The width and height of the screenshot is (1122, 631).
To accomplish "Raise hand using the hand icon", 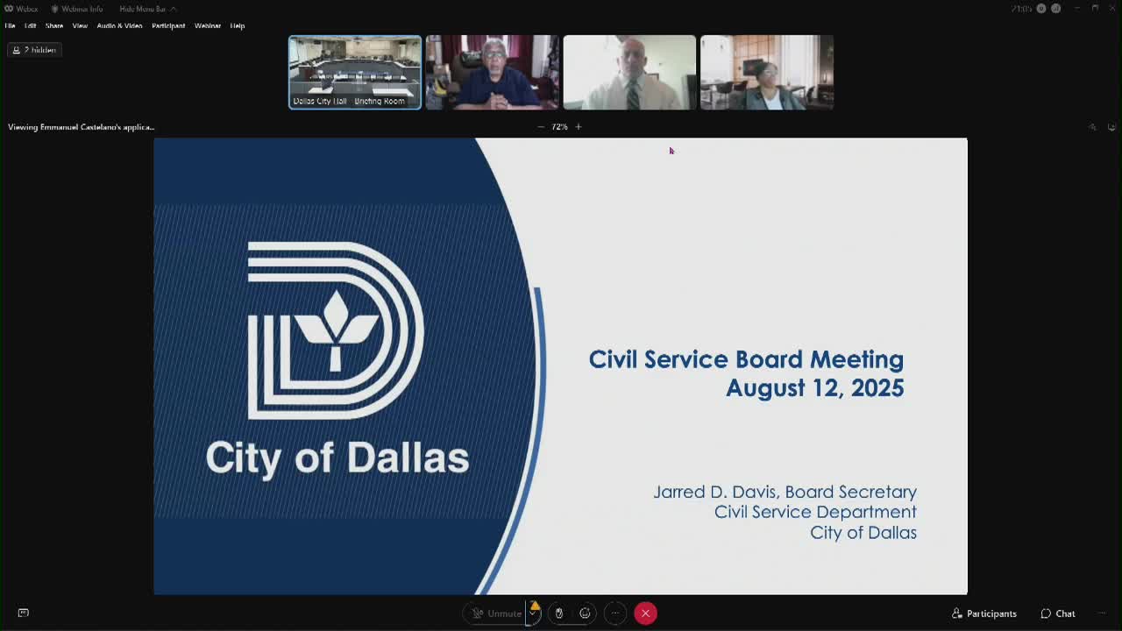I will click(x=559, y=613).
